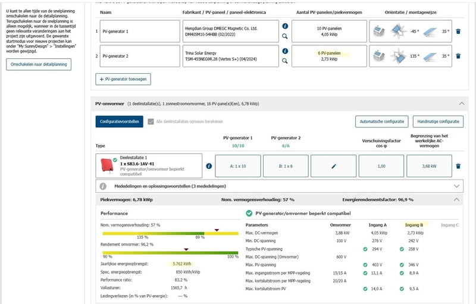Click info icon for Trina Solar panel
This screenshot has height=304, width=476.
pyautogui.click(x=285, y=51)
